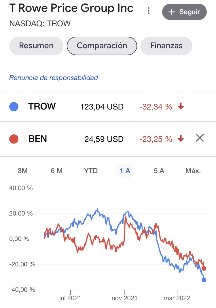The image size is (216, 308).
Task: Click the red down arrow beside BEN
Action: [x=181, y=139]
